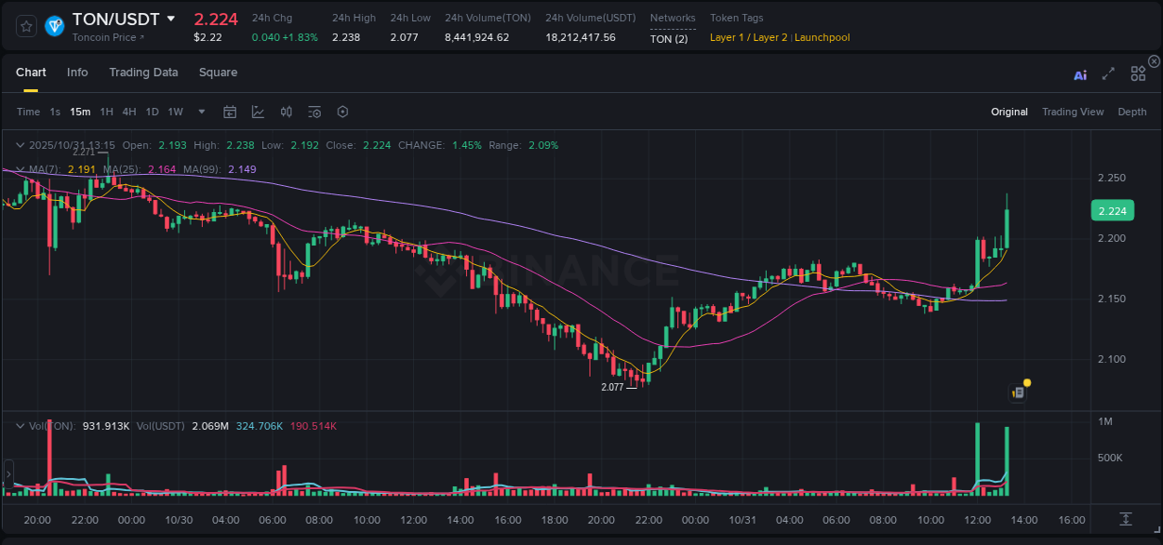Image resolution: width=1163 pixels, height=545 pixels.
Task: Select the 15m timeframe
Action: (x=80, y=112)
